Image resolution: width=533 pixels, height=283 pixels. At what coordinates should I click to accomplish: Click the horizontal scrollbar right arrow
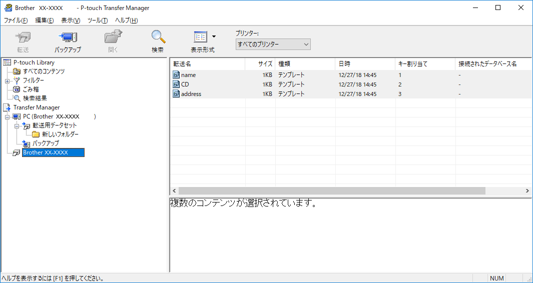(527, 191)
